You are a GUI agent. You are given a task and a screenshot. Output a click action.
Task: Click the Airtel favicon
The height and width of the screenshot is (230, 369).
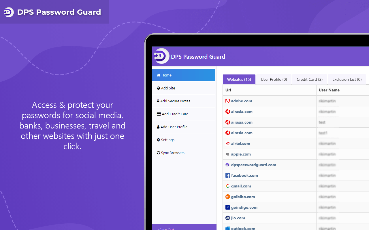tap(228, 143)
